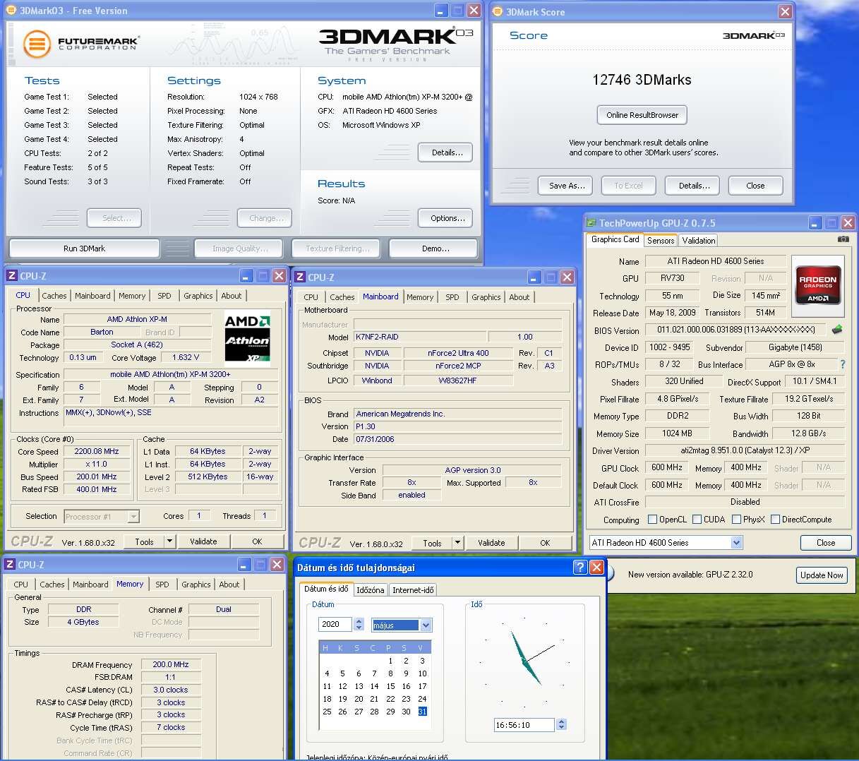Click Save As... in 3DMark Score
The width and height of the screenshot is (859, 761).
click(x=567, y=186)
